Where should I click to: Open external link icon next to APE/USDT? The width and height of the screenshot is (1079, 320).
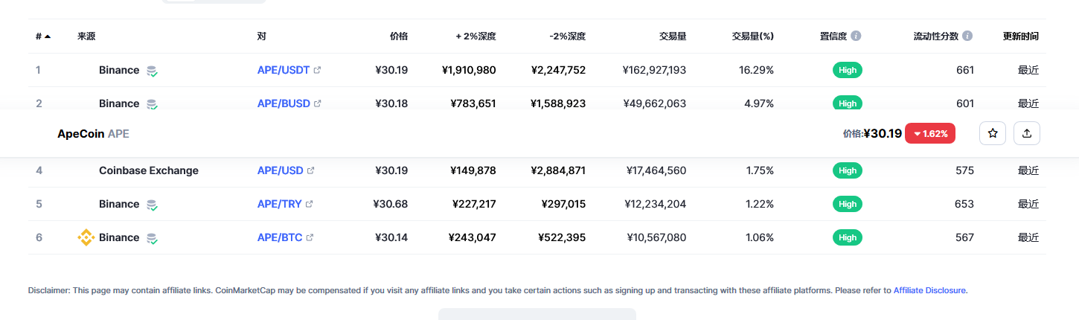(318, 70)
